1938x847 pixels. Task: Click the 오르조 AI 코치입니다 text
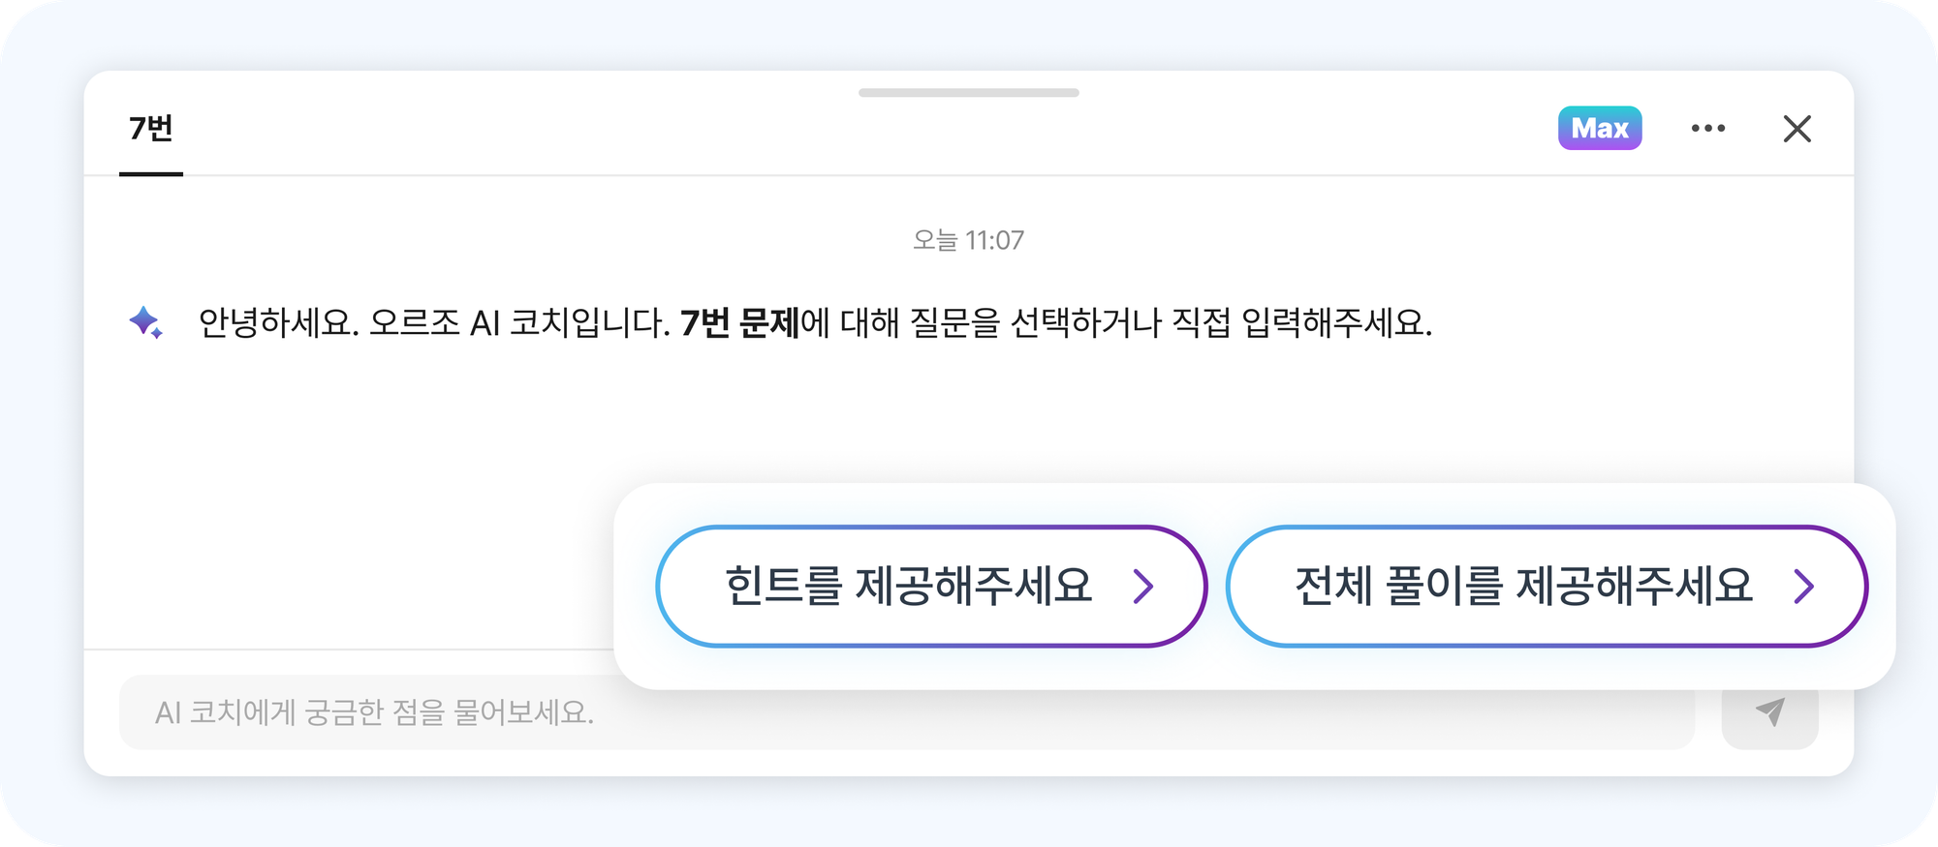tap(519, 322)
